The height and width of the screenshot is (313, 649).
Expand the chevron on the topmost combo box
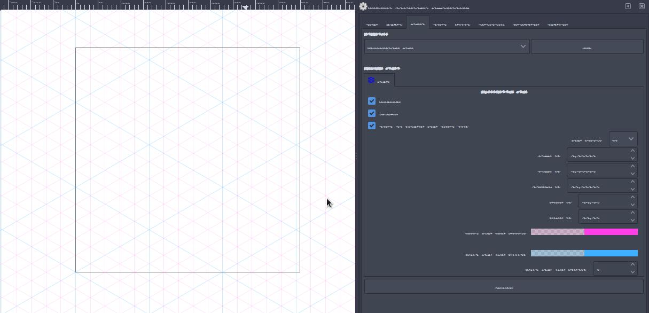point(523,46)
